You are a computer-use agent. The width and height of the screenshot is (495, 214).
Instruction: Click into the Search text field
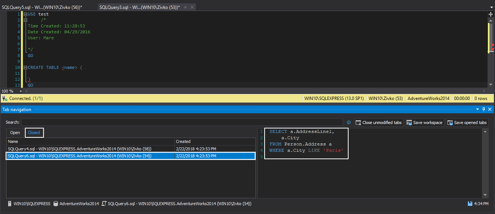(x=182, y=123)
